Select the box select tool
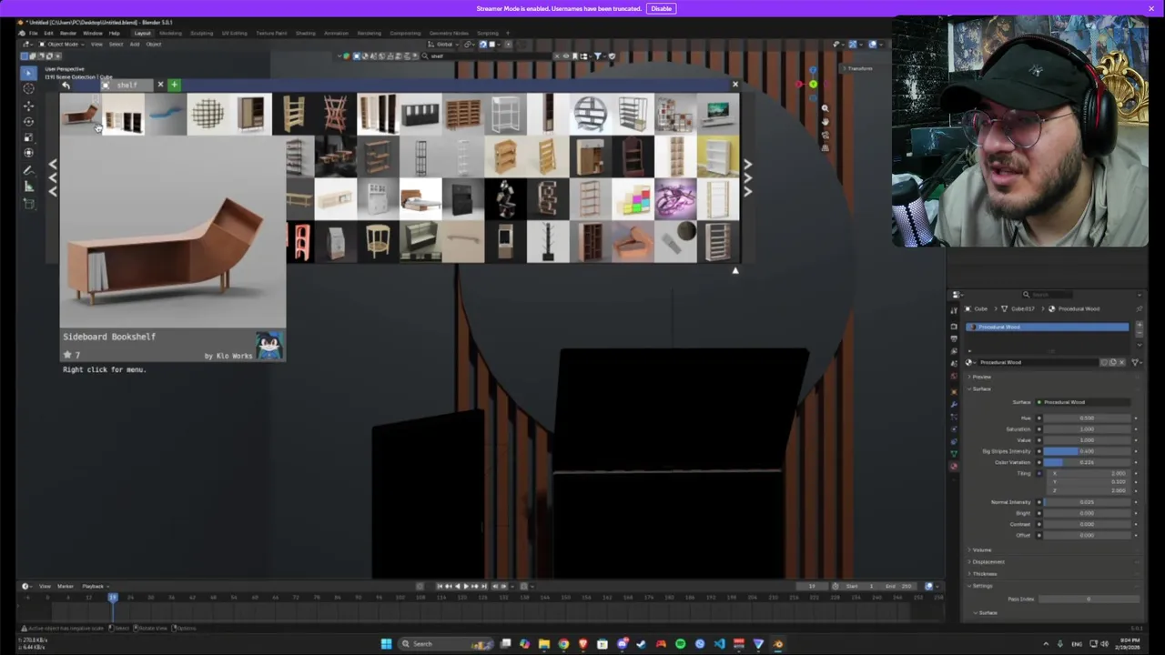Image resolution: width=1165 pixels, height=655 pixels. pyautogui.click(x=28, y=72)
